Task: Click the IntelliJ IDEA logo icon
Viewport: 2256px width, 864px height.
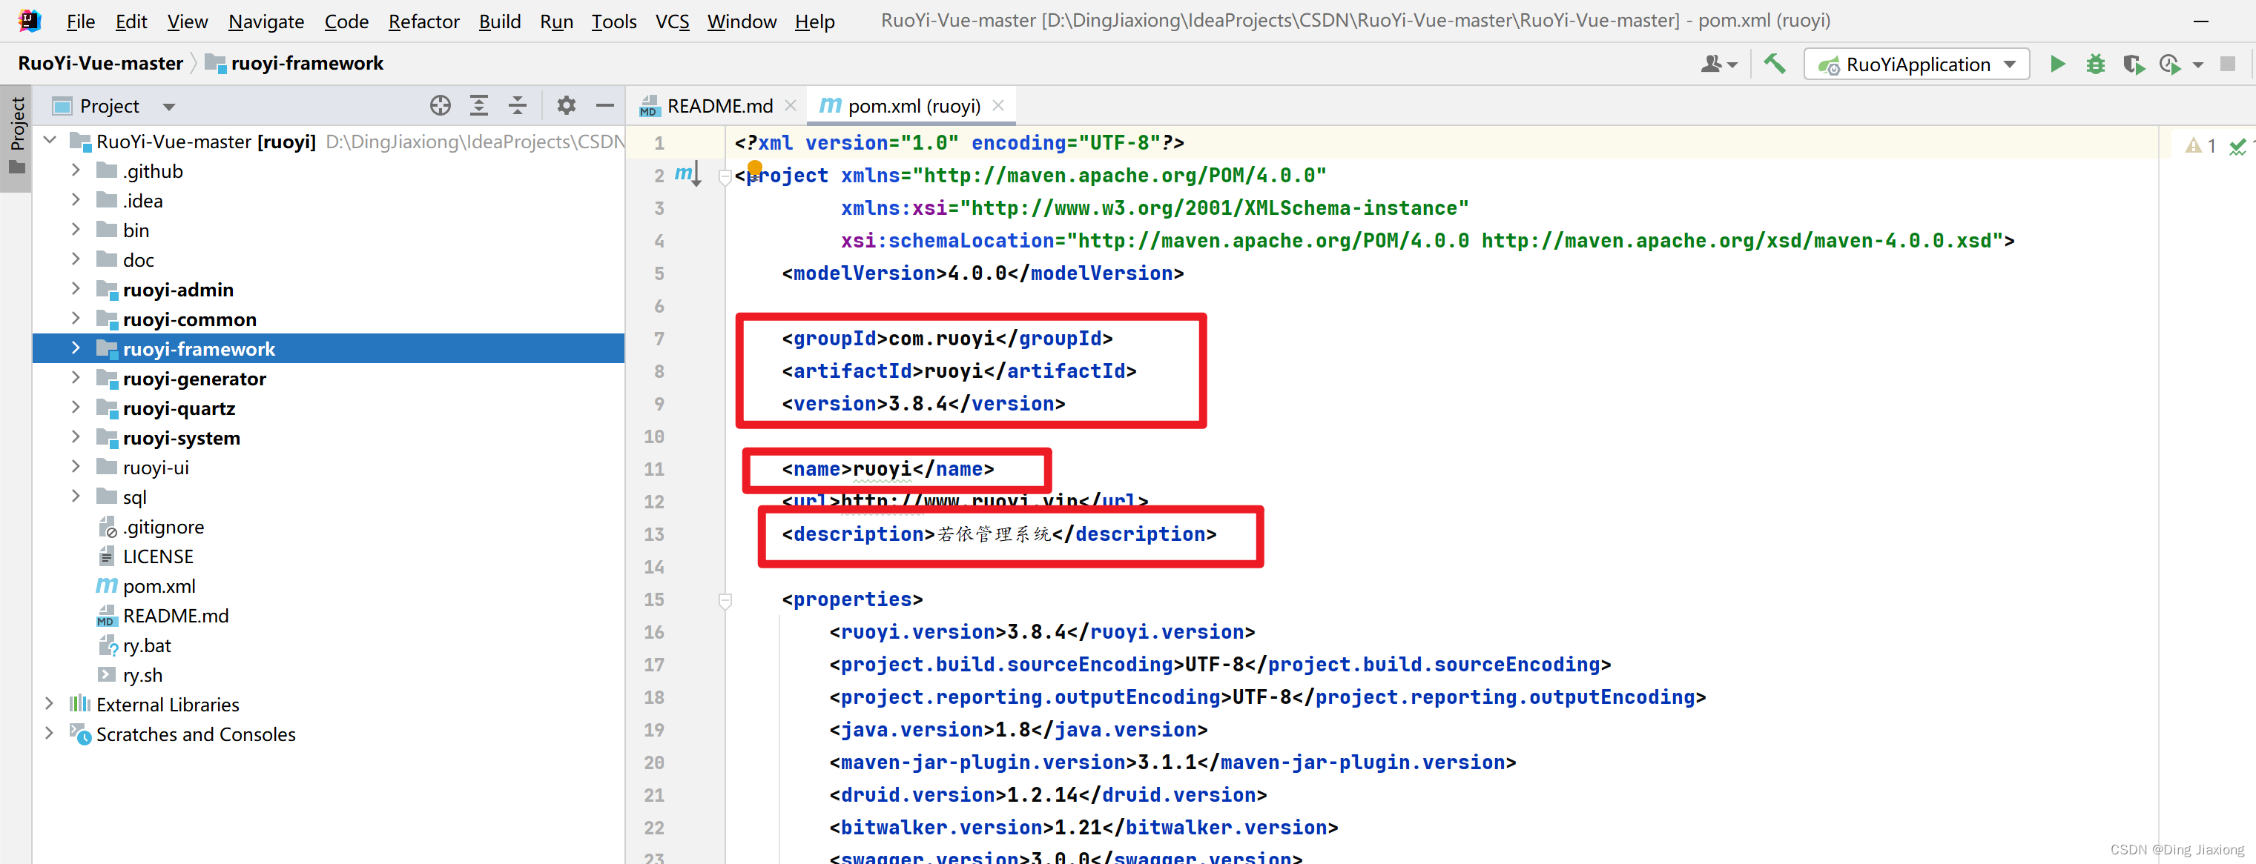Action: tap(29, 21)
